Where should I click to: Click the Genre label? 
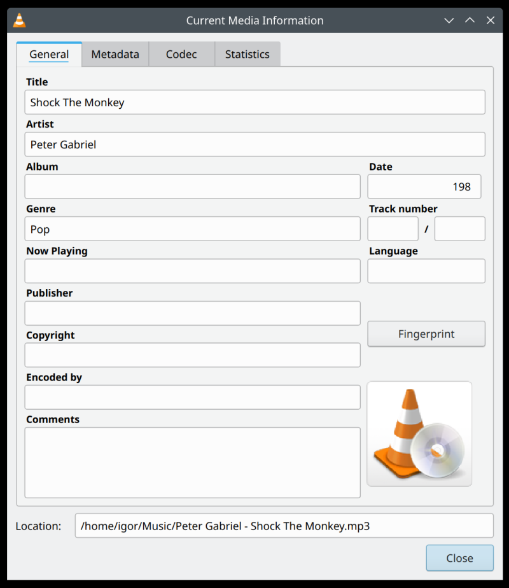coord(41,209)
